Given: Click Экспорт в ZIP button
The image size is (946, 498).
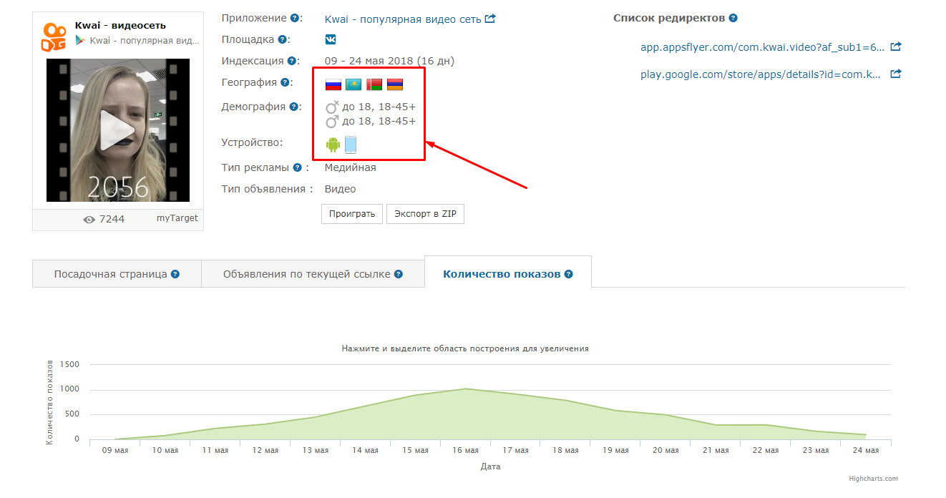Looking at the screenshot, I should click(425, 214).
